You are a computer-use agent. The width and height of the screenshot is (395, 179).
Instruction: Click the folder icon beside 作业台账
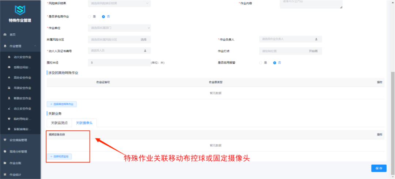[5, 163]
